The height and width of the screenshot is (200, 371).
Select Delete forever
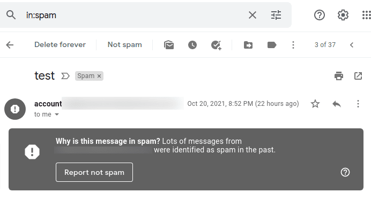60,44
